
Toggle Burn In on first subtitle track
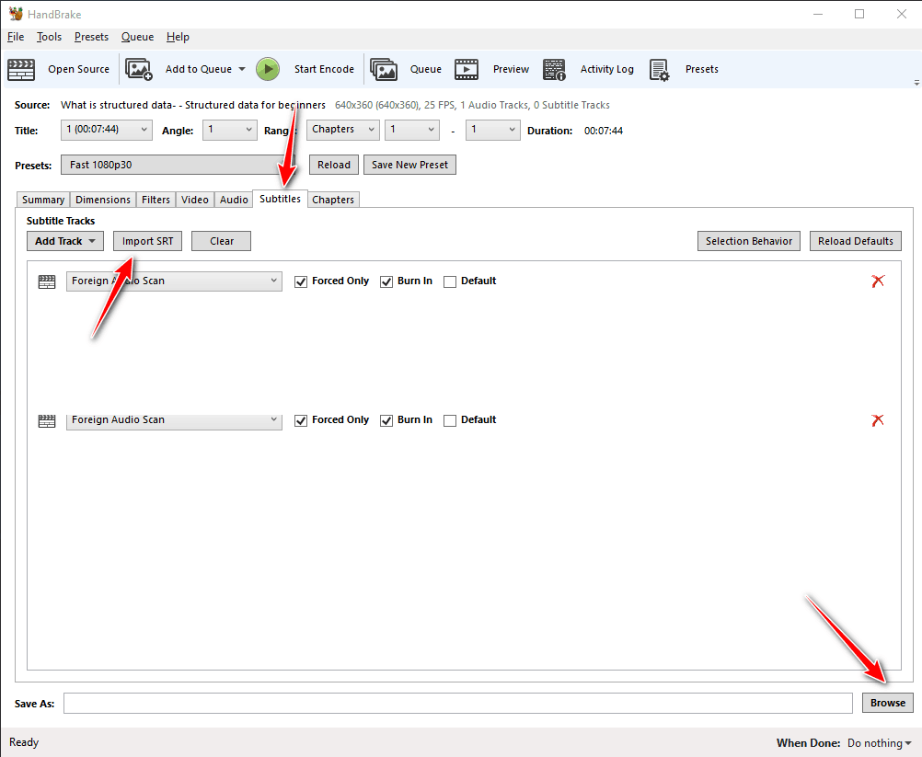tap(386, 281)
